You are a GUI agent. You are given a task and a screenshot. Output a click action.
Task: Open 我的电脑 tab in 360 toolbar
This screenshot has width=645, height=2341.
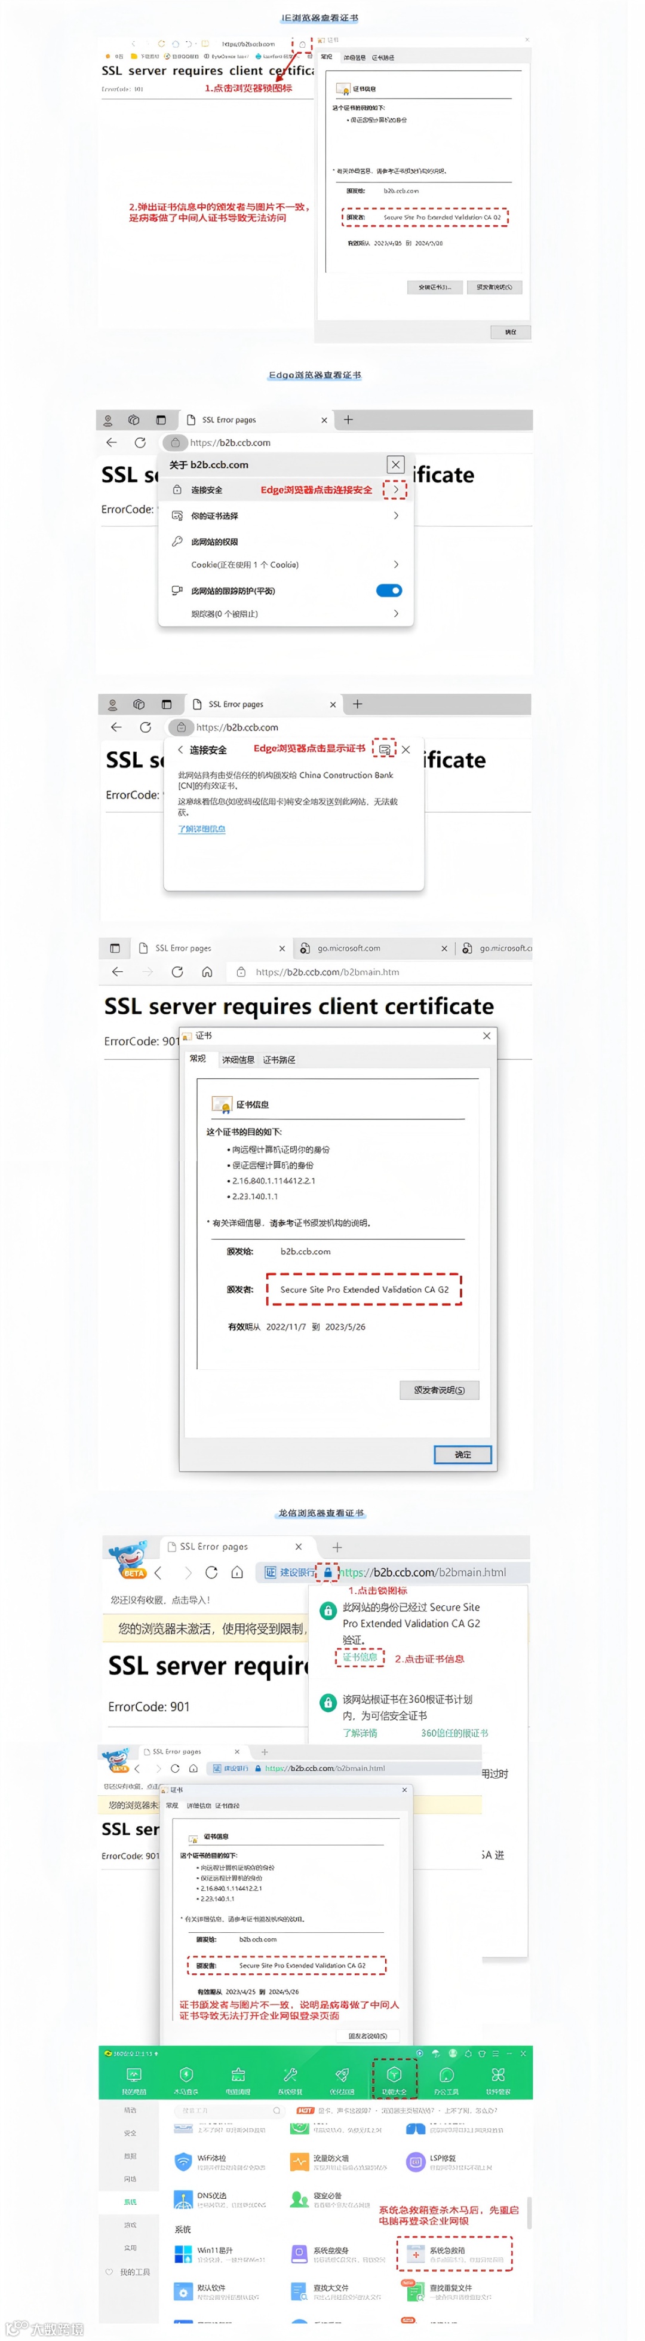pos(134,2080)
